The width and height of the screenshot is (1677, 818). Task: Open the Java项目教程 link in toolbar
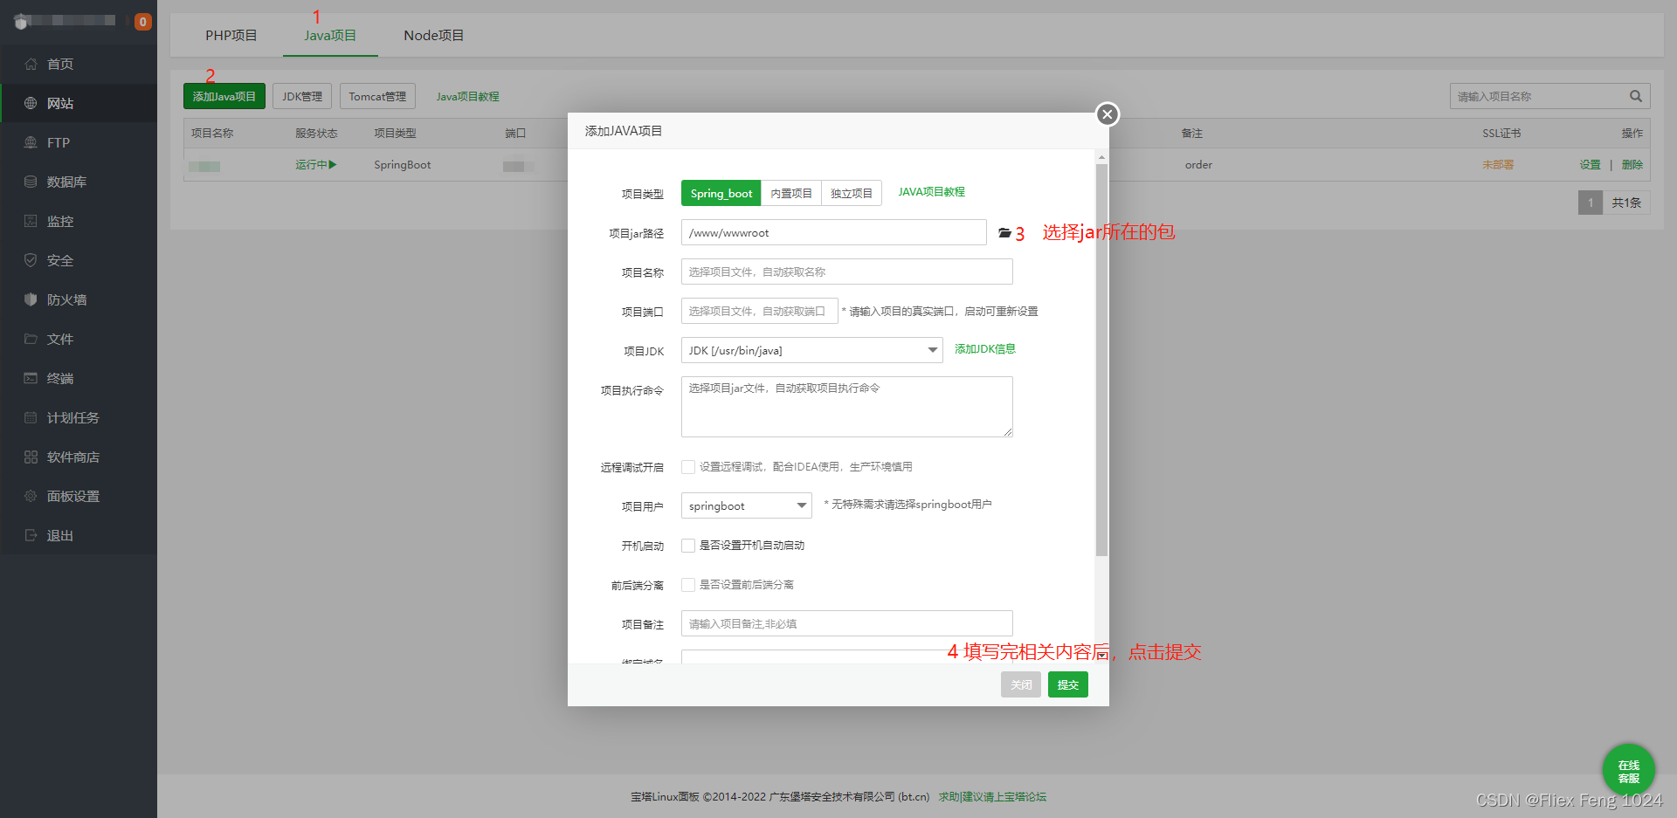click(468, 97)
